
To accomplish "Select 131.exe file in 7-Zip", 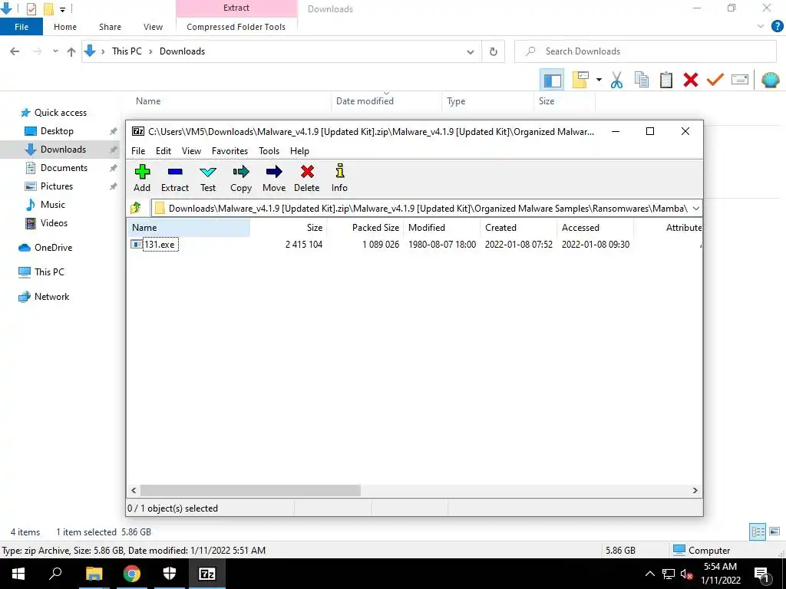I will tap(160, 245).
